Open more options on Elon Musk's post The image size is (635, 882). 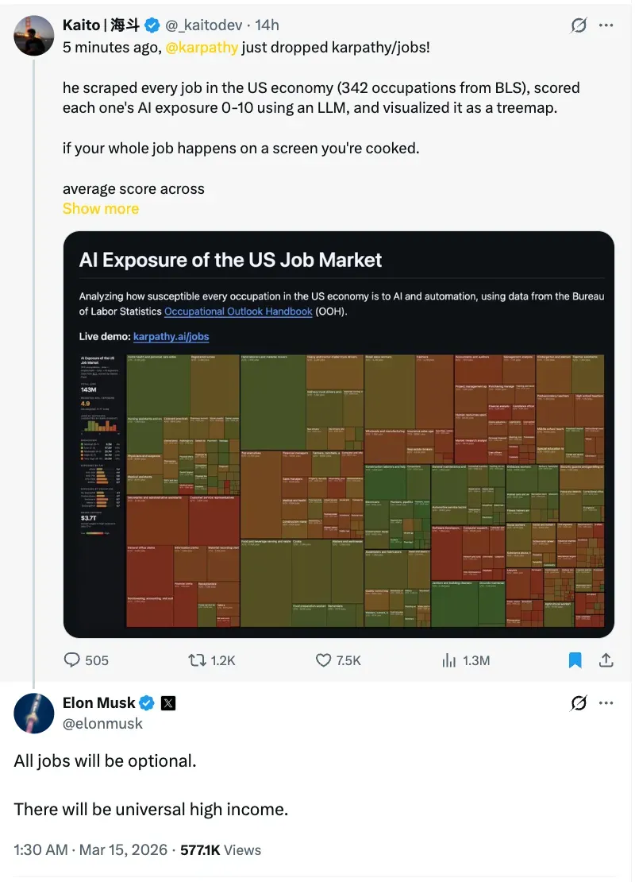pyautogui.click(x=606, y=702)
